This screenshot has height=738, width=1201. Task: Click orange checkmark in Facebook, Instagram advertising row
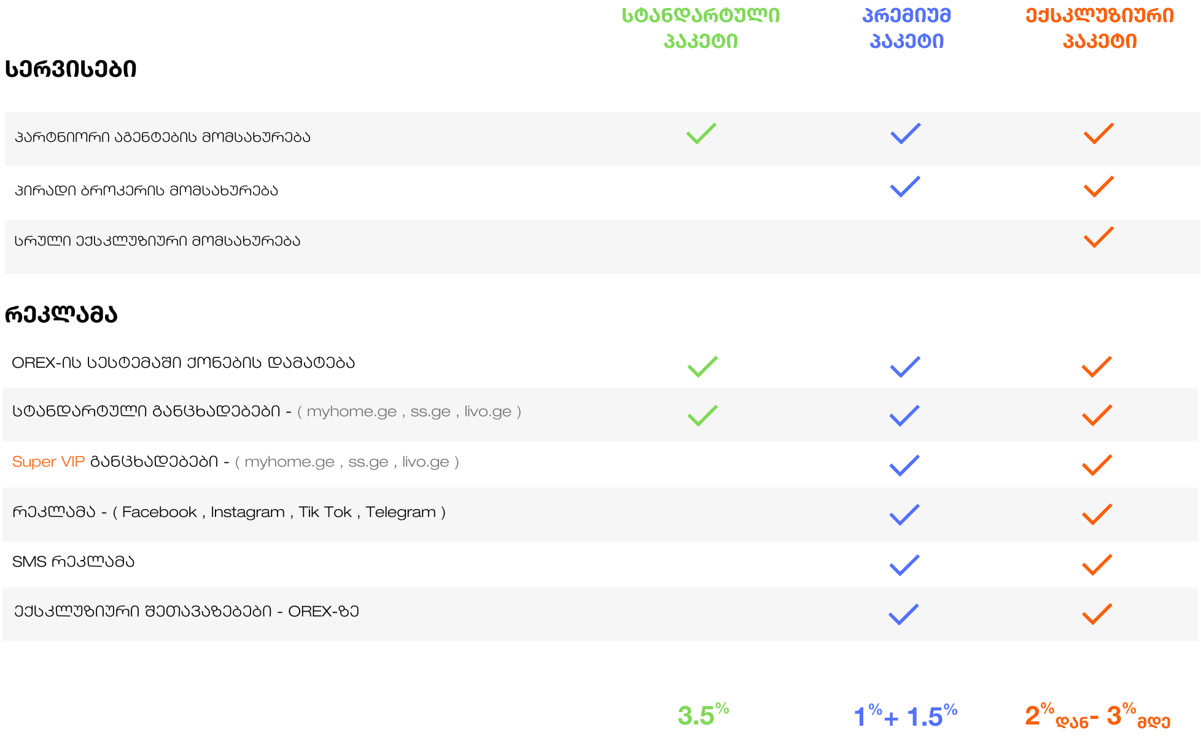pos(1097,515)
